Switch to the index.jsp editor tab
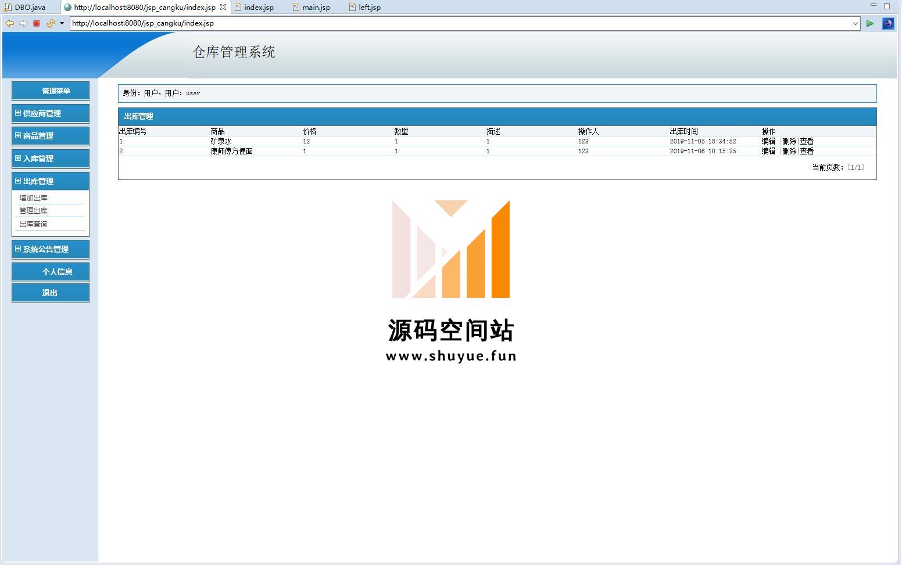Viewport: 902px width, 565px height. pos(254,7)
